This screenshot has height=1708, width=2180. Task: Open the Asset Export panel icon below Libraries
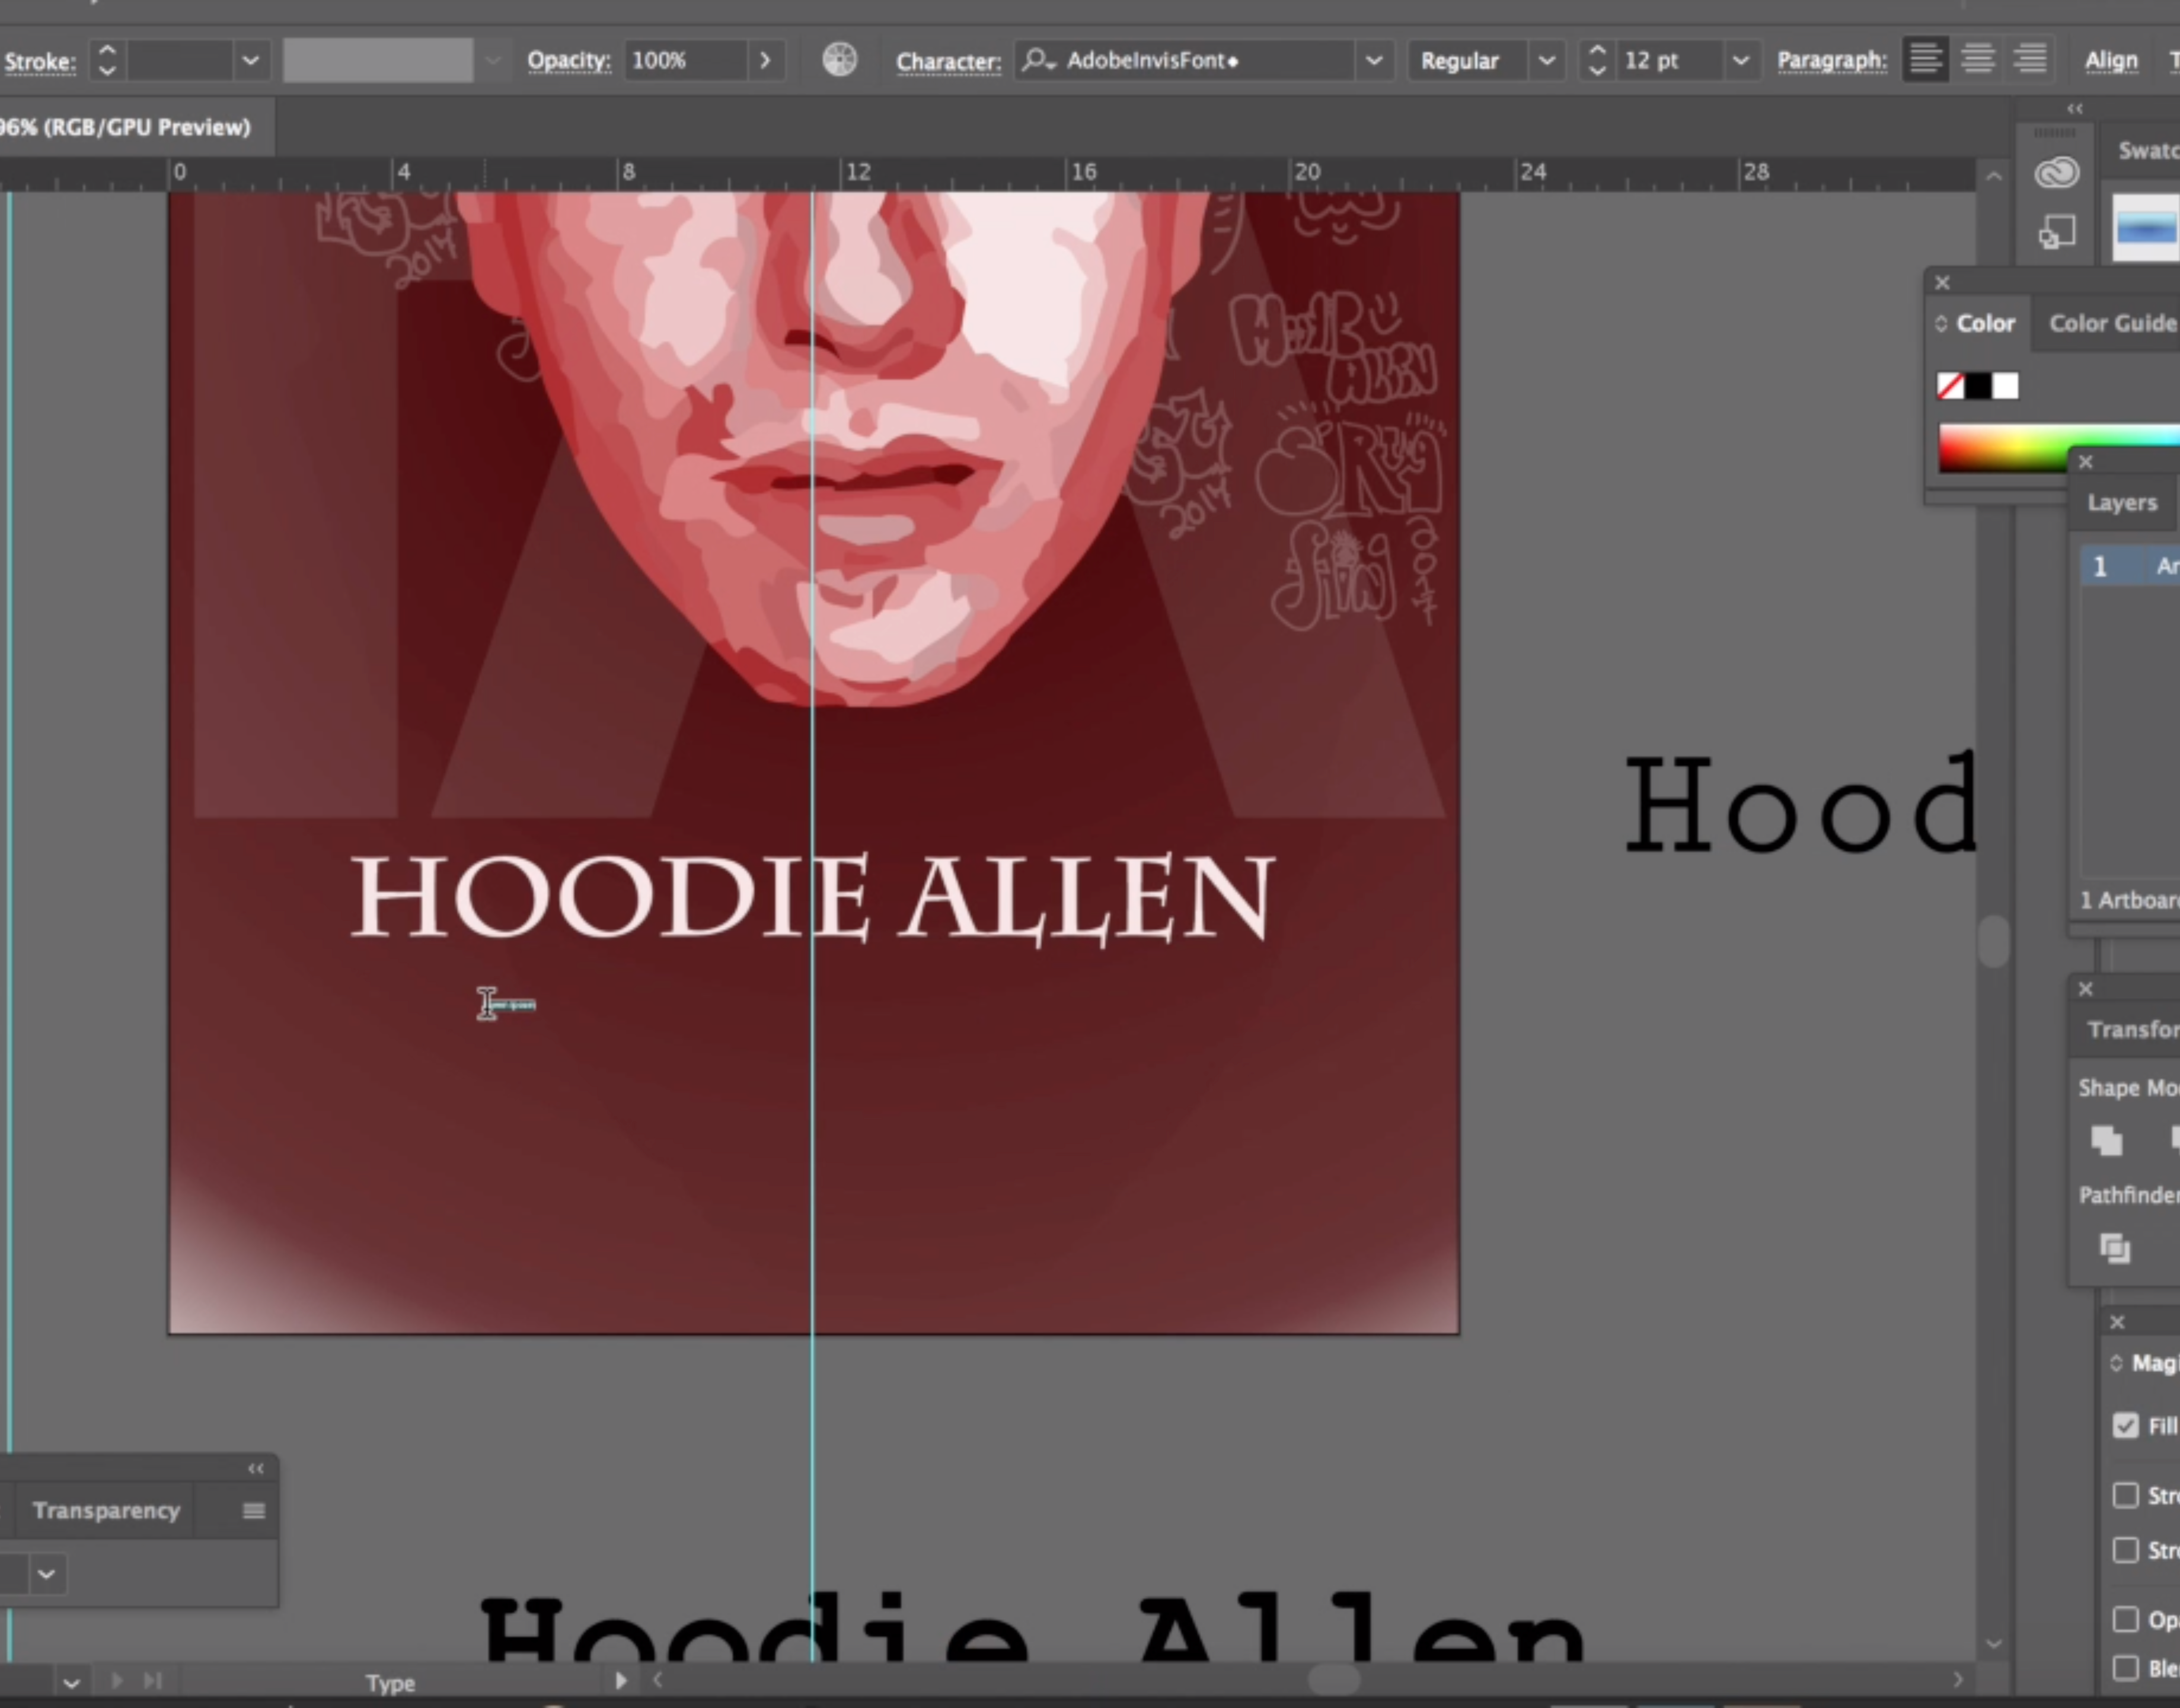click(2056, 232)
